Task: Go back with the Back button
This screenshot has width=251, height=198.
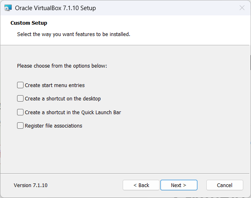Action: pos(141,185)
